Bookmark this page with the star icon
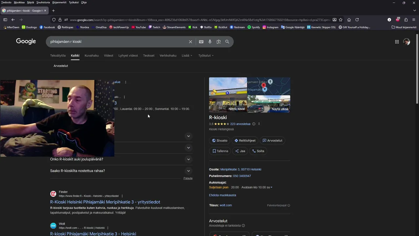This screenshot has width=419, height=236. tap(341, 20)
